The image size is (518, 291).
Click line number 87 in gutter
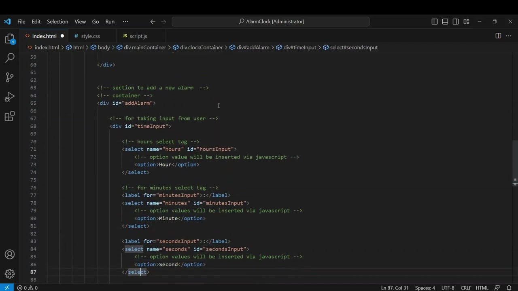(x=33, y=272)
